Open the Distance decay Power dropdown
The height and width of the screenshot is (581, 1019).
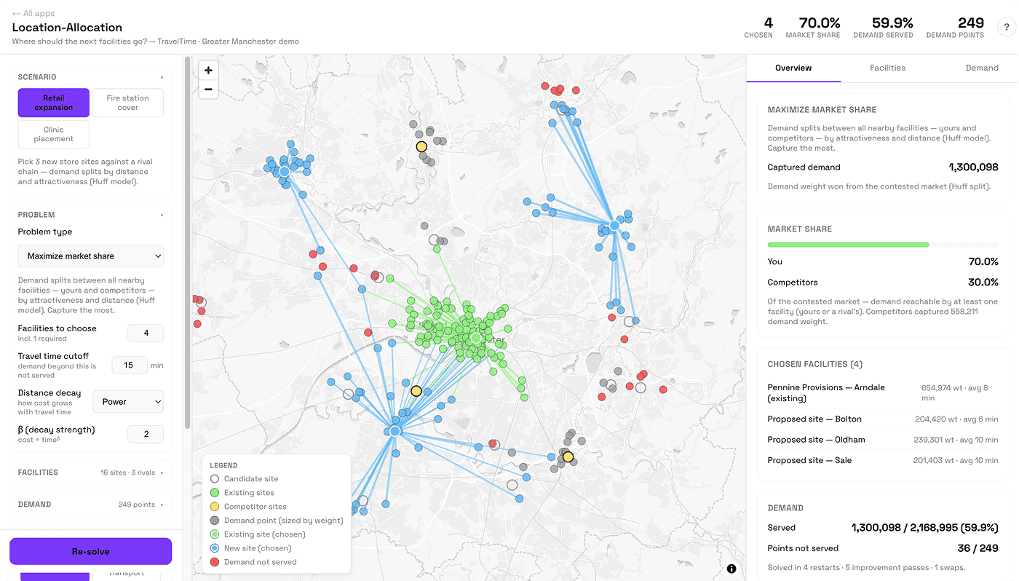[x=128, y=402]
